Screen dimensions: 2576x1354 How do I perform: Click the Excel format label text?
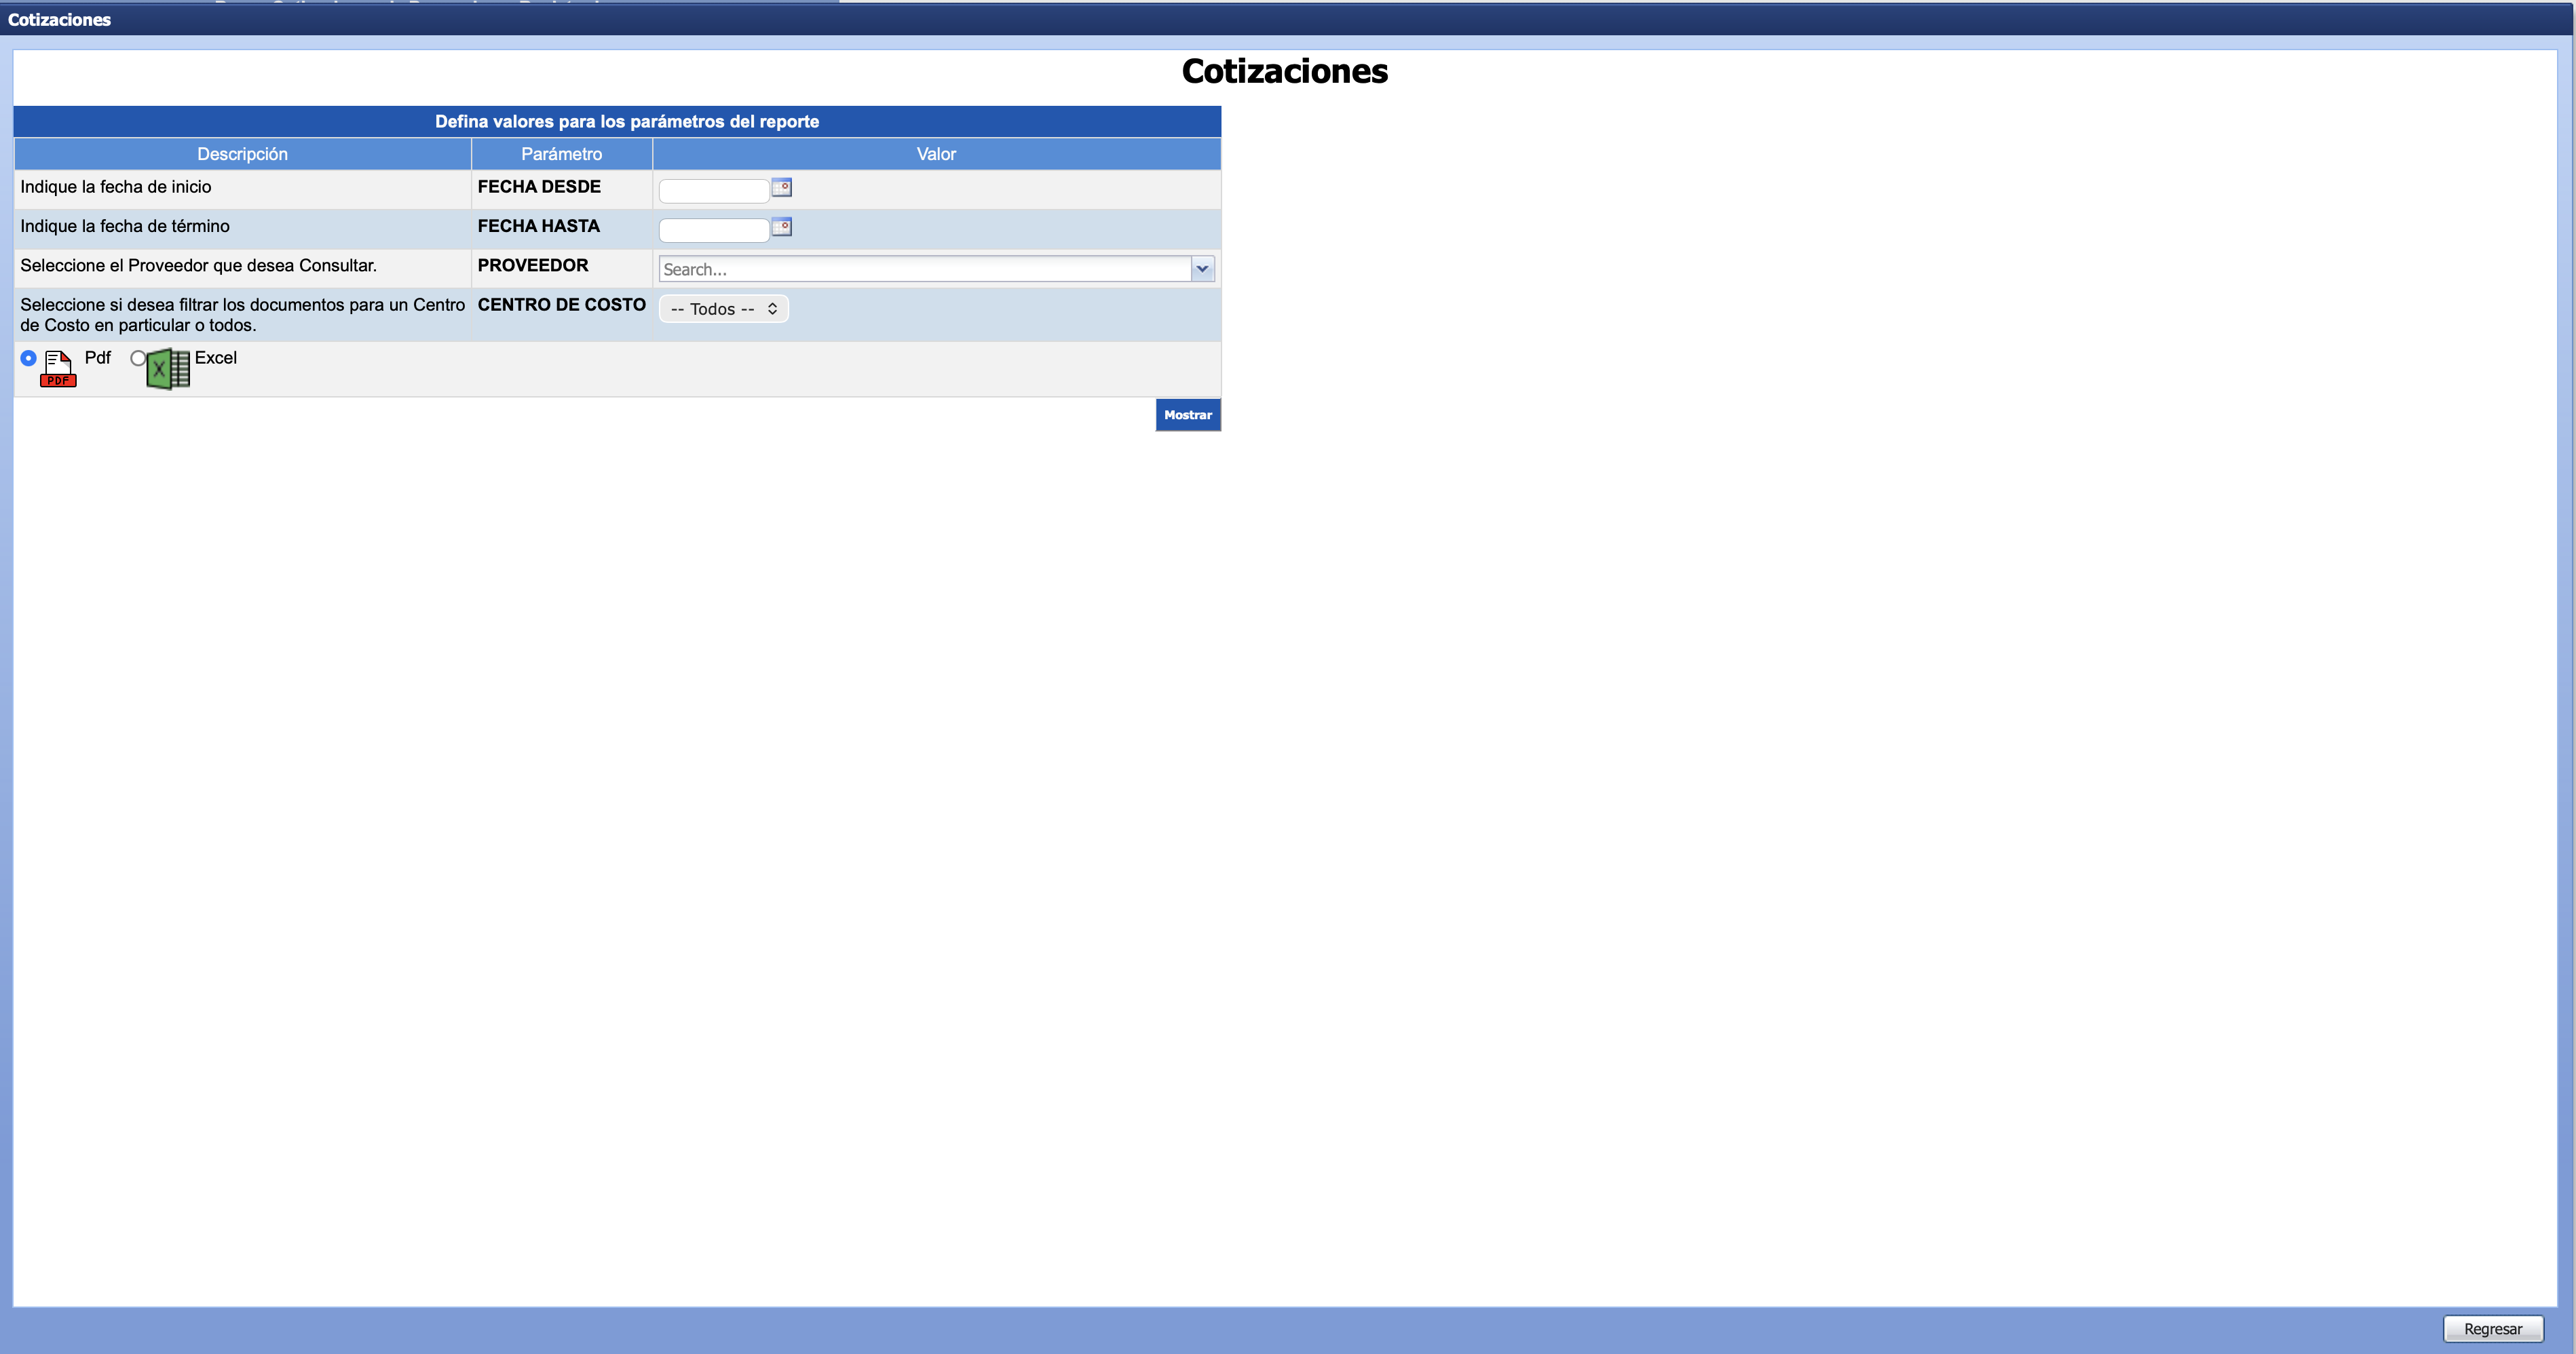click(x=215, y=357)
